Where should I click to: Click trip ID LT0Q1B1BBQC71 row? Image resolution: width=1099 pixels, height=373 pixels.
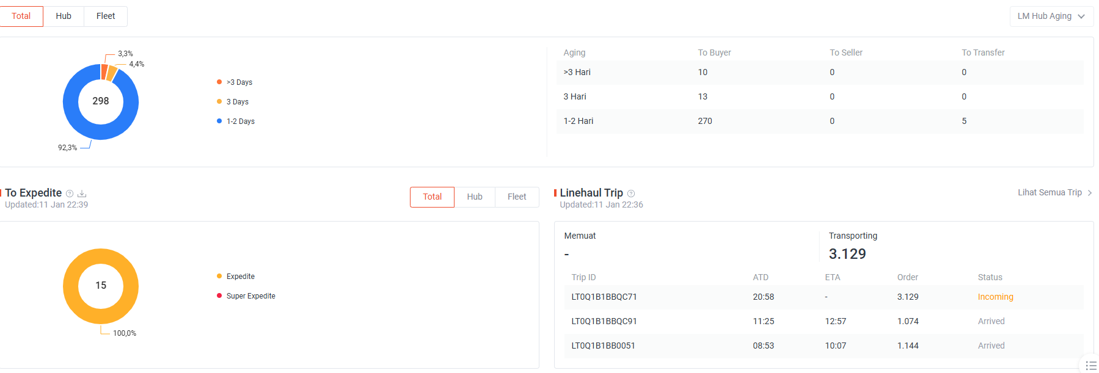[x=819, y=297]
